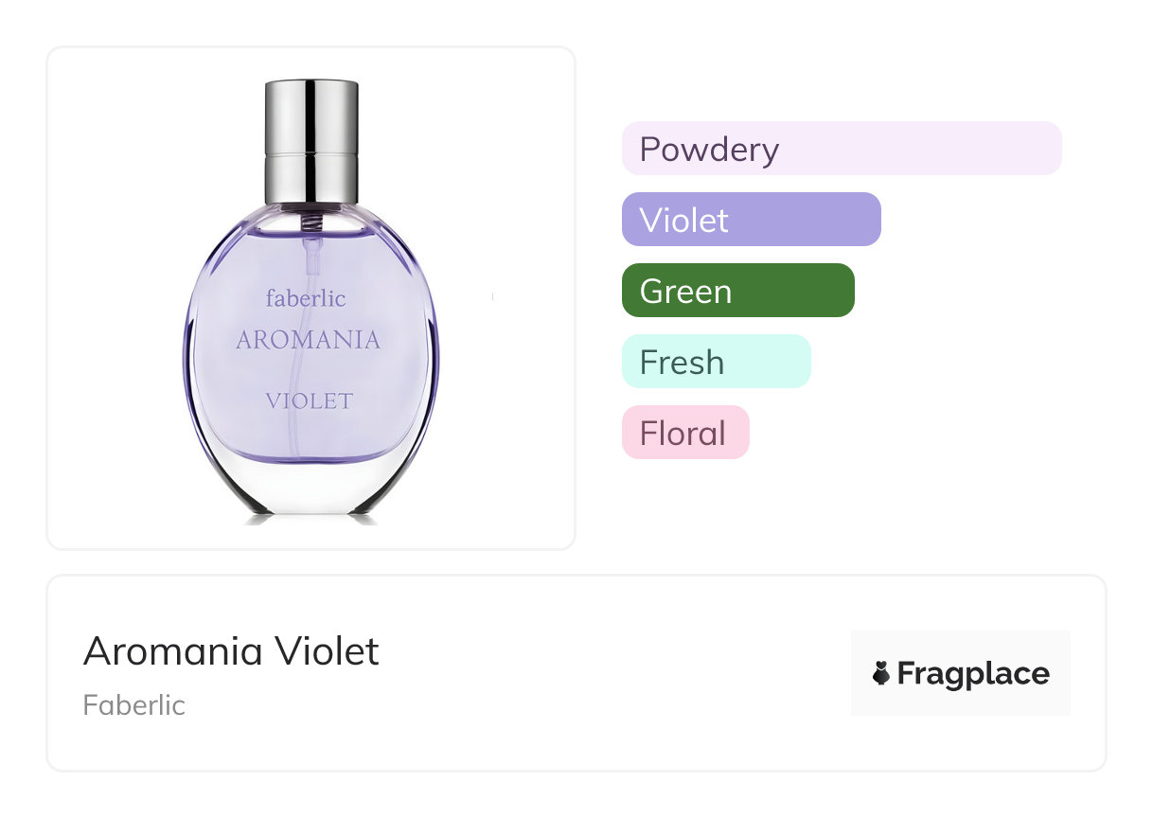Open the Fragplace wordmark link

(973, 674)
